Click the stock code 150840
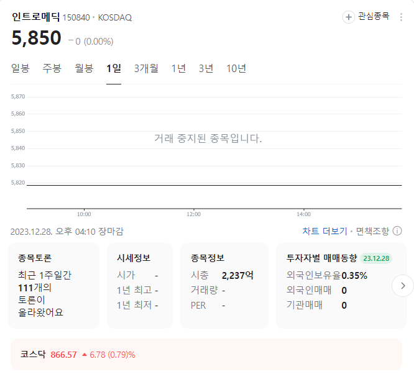The width and height of the screenshot is (414, 377). [x=76, y=17]
